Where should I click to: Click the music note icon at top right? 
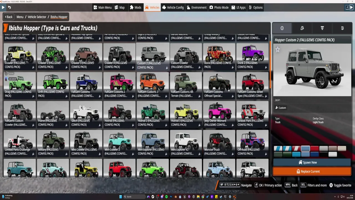[347, 7]
